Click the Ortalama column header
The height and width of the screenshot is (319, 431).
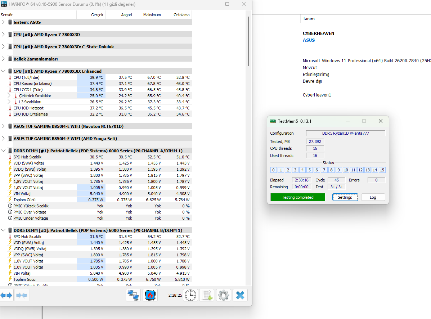(177, 15)
